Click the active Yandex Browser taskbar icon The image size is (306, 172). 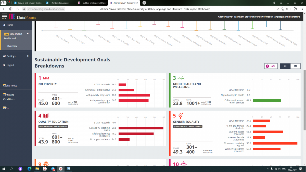[61, 169]
